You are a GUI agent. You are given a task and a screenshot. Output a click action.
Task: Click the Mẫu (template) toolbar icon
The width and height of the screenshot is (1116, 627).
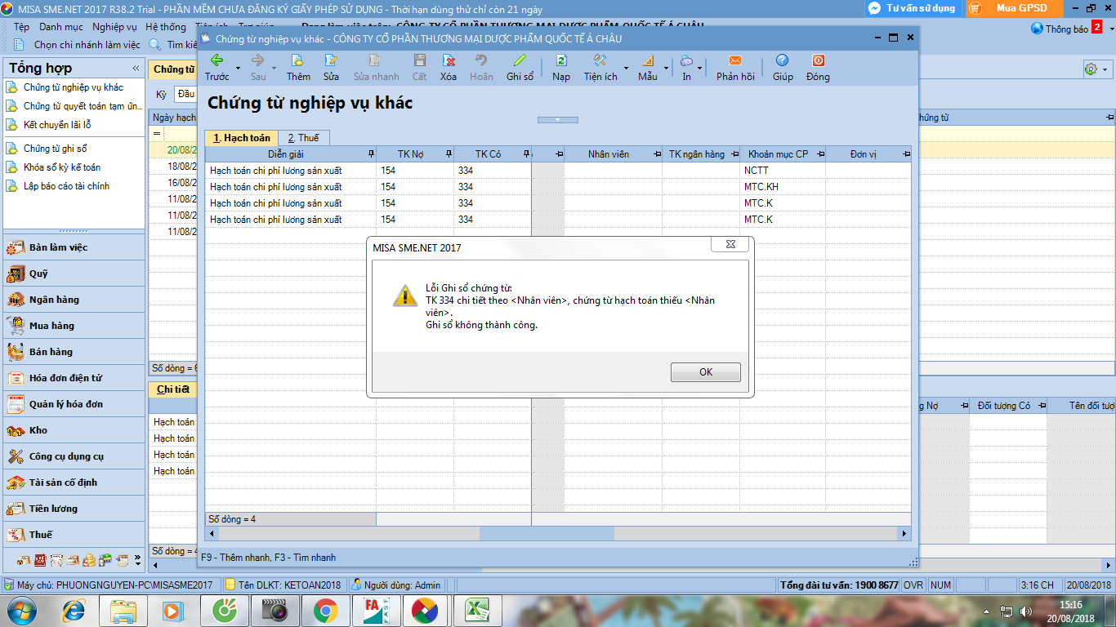click(x=648, y=67)
